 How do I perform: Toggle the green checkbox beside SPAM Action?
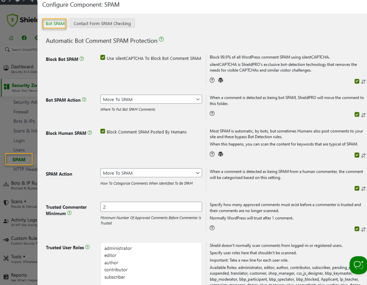pos(357,188)
